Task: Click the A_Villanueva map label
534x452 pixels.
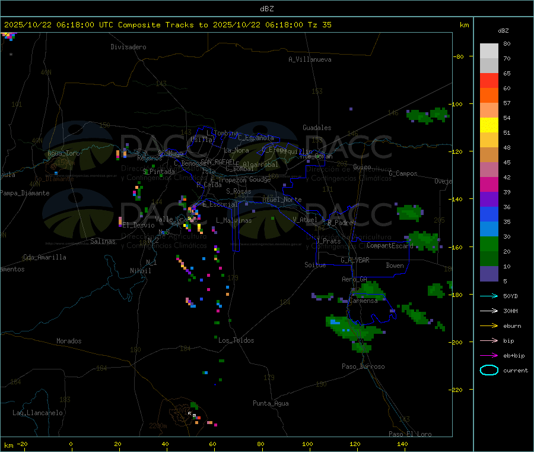Action: tap(310, 59)
